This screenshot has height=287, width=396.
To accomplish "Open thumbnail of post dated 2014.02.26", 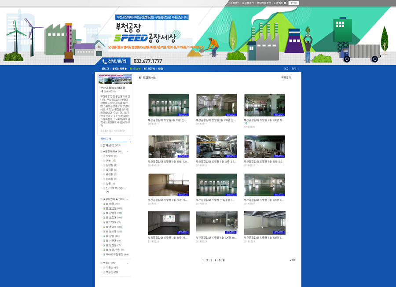I will coord(169,223).
